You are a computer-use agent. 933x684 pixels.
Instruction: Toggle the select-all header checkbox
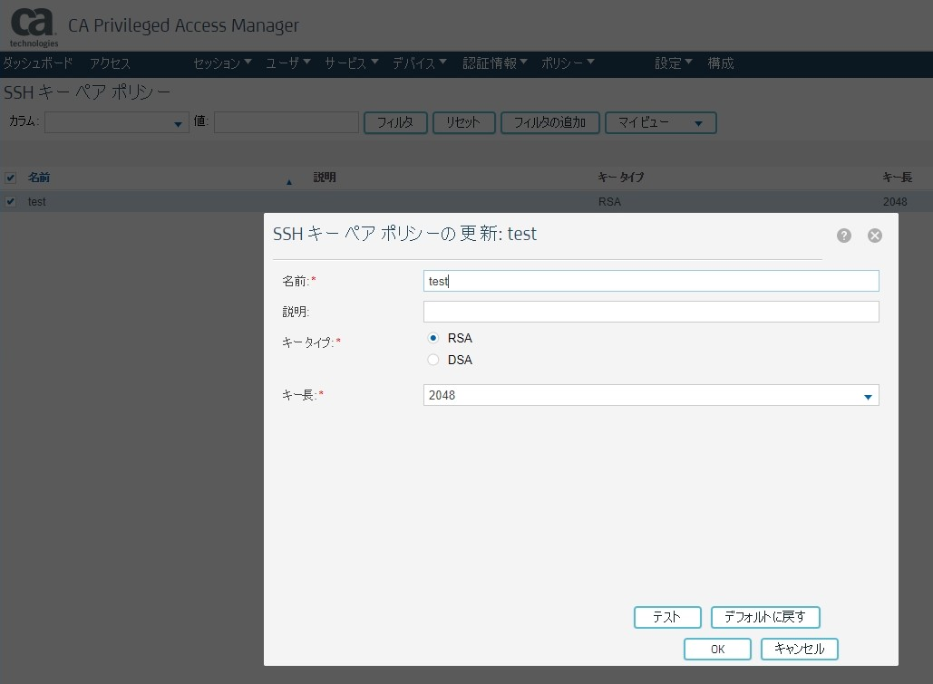click(11, 178)
